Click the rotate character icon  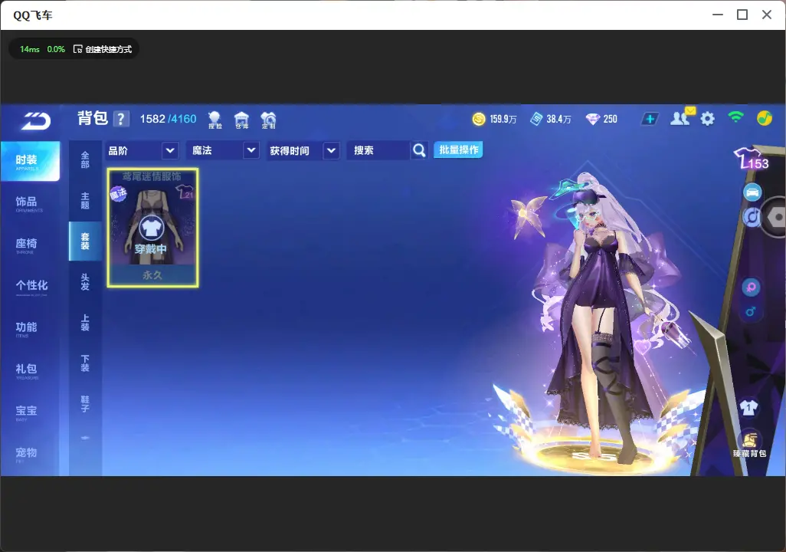(752, 217)
